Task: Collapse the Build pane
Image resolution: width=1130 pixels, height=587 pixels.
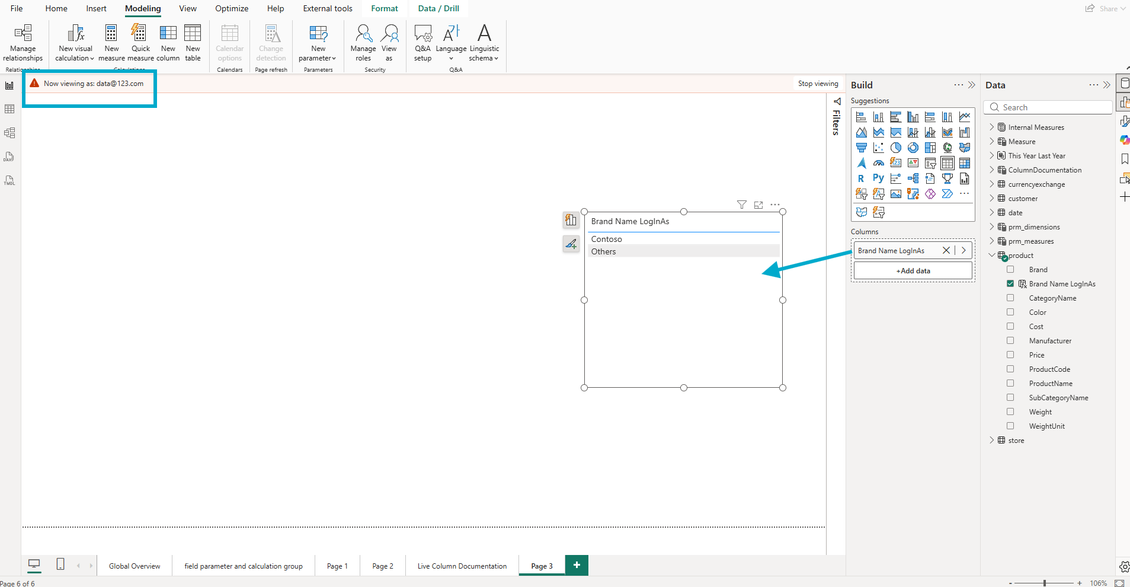Action: 972,85
